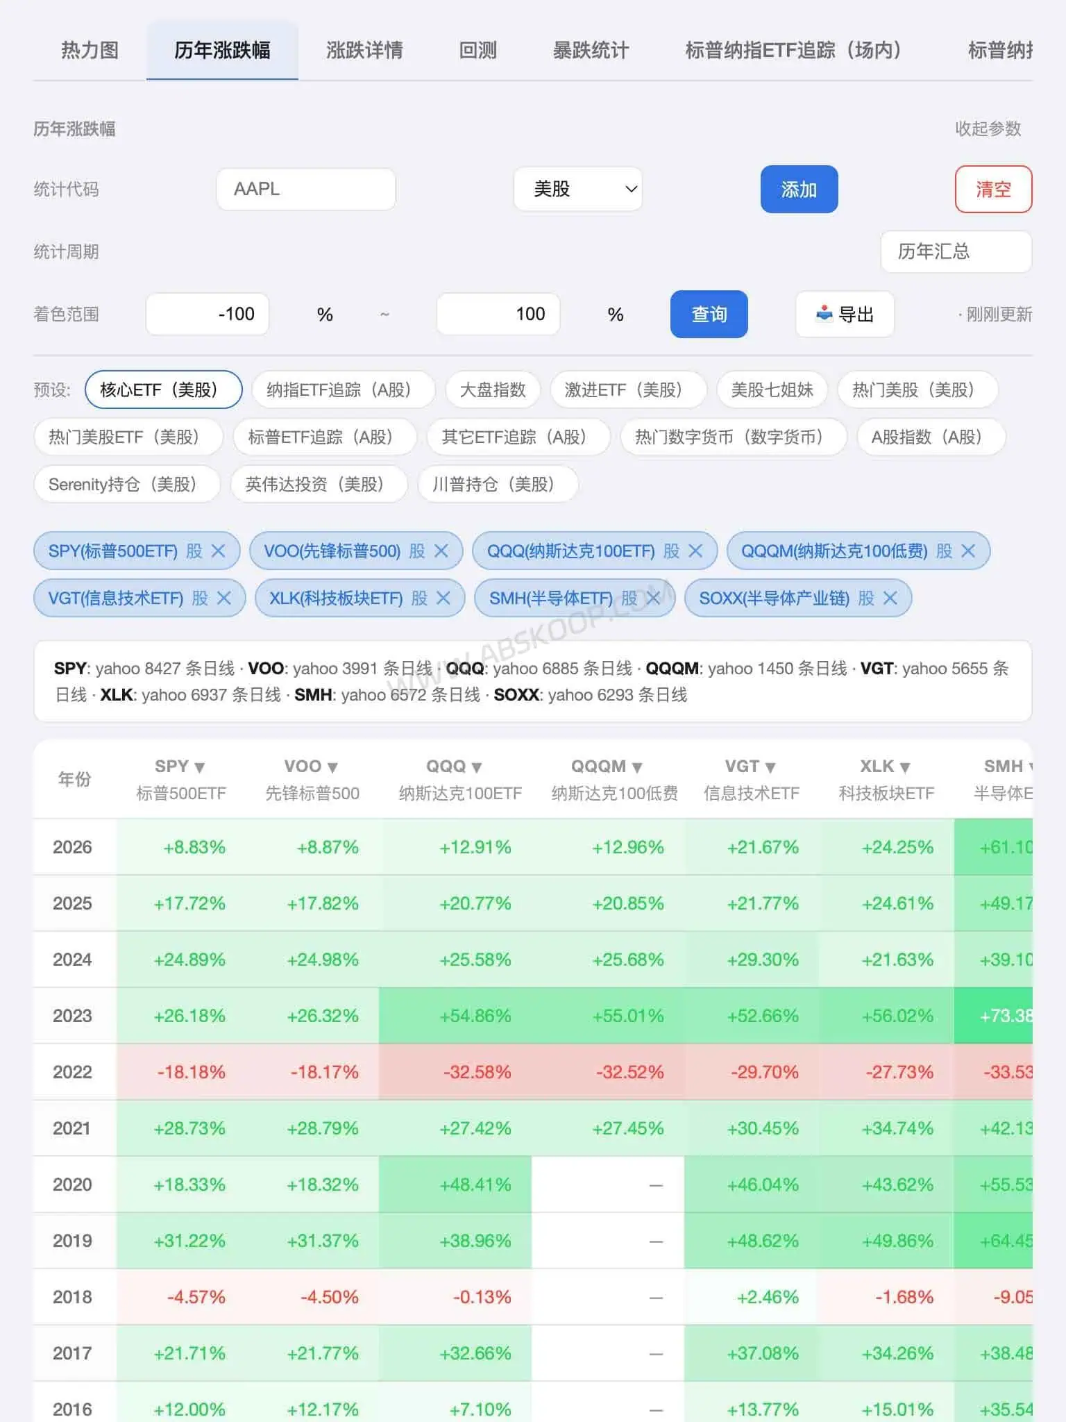
Task: Go to the 回测 tab
Action: (478, 50)
